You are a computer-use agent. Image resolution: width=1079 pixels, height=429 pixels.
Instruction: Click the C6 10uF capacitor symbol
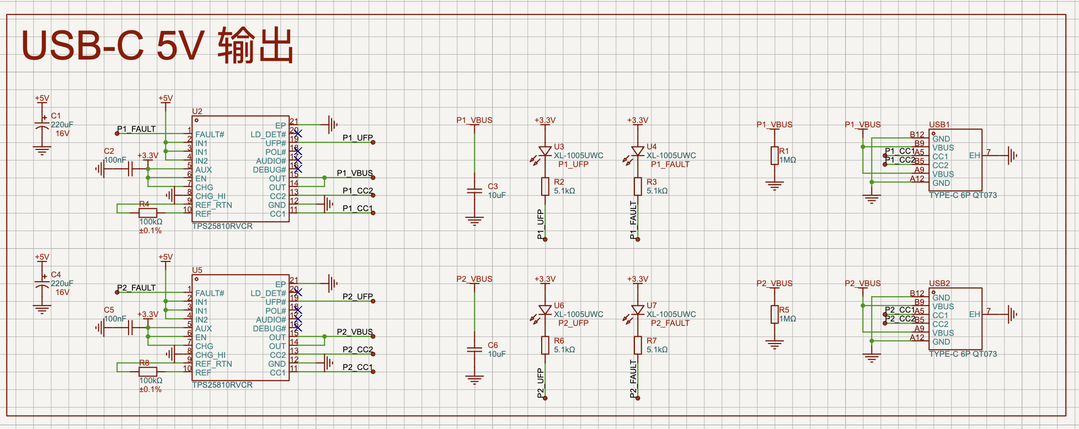474,350
